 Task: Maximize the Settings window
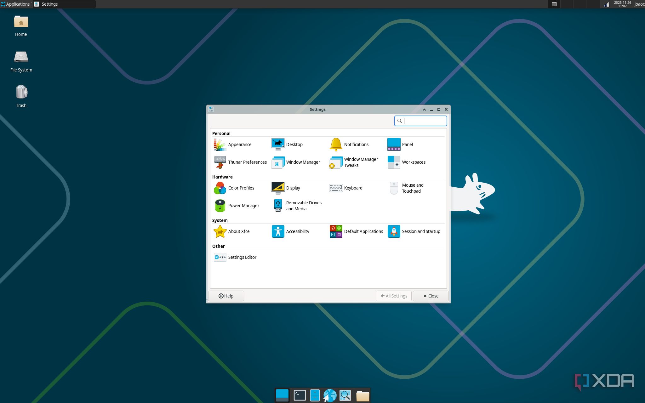[x=439, y=110]
